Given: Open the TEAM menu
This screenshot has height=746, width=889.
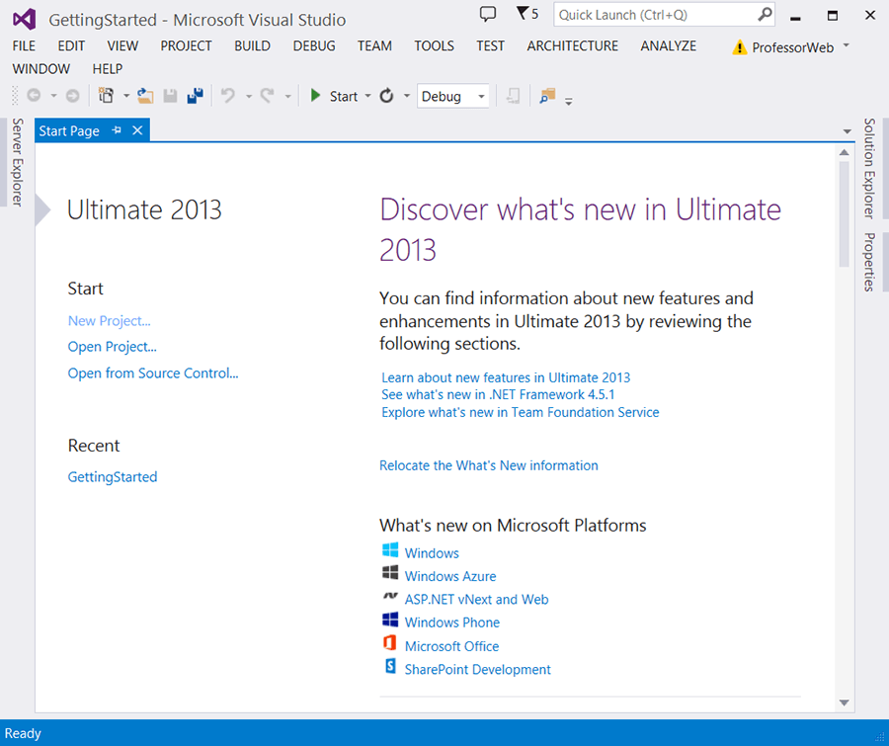Looking at the screenshot, I should [374, 46].
